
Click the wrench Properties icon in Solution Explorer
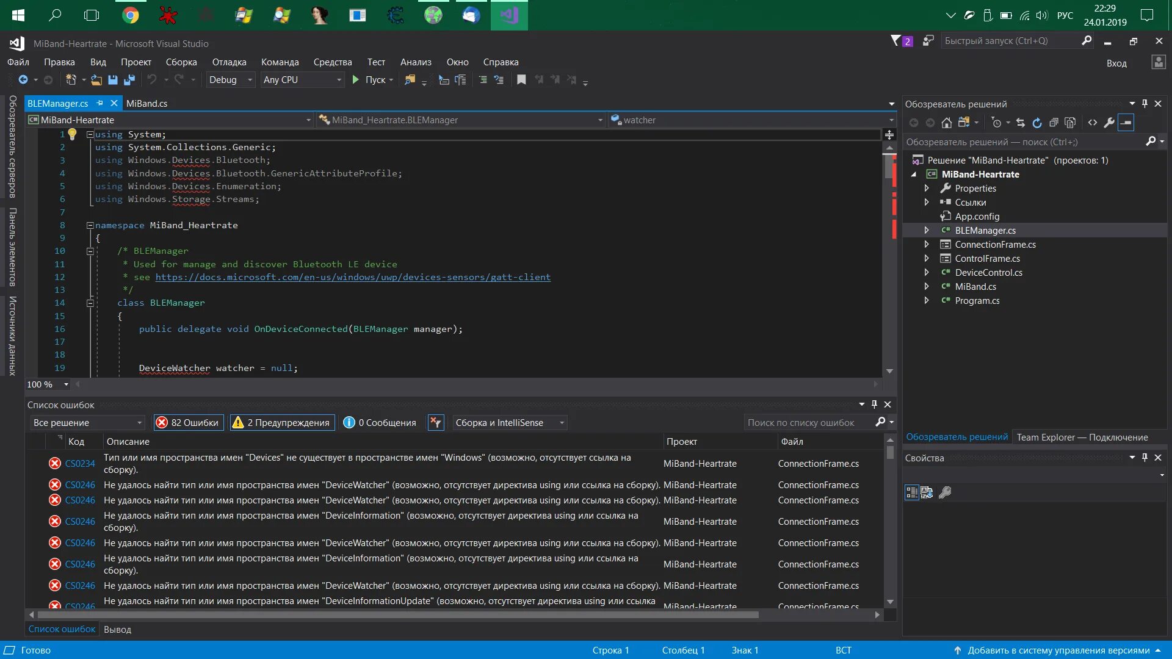pyautogui.click(x=1109, y=123)
